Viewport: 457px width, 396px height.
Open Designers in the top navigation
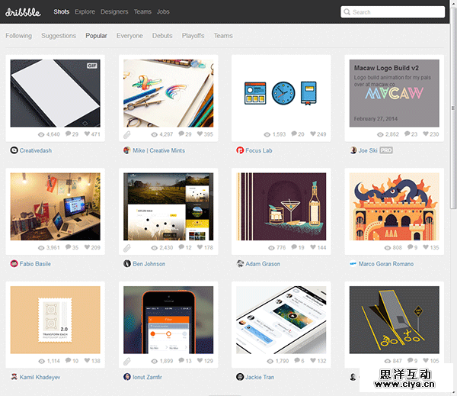click(x=114, y=12)
